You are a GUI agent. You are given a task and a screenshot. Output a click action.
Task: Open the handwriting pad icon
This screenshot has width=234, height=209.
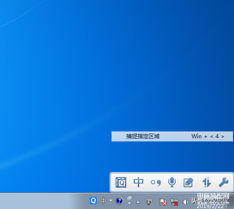coord(188,183)
